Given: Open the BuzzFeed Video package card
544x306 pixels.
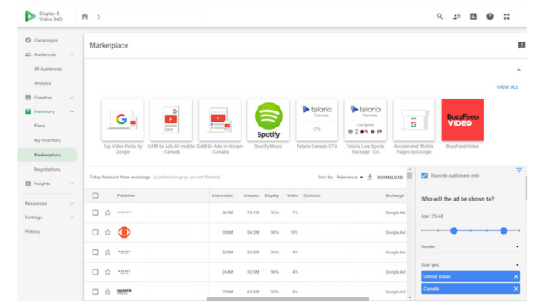Looking at the screenshot, I should tap(462, 120).
